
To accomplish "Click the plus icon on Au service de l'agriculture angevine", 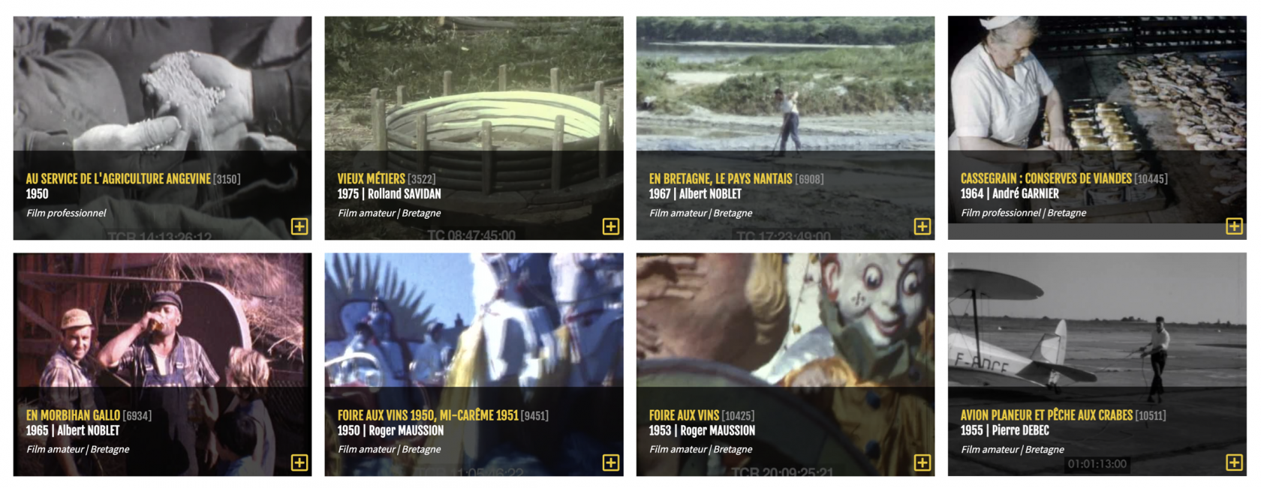I will 299,226.
